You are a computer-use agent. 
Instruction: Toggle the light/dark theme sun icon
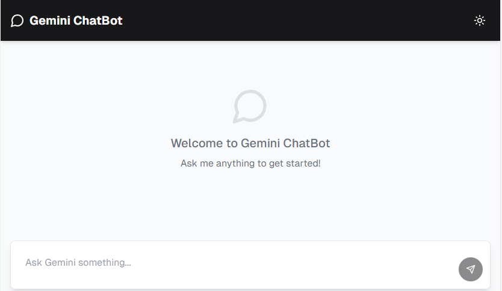click(480, 20)
